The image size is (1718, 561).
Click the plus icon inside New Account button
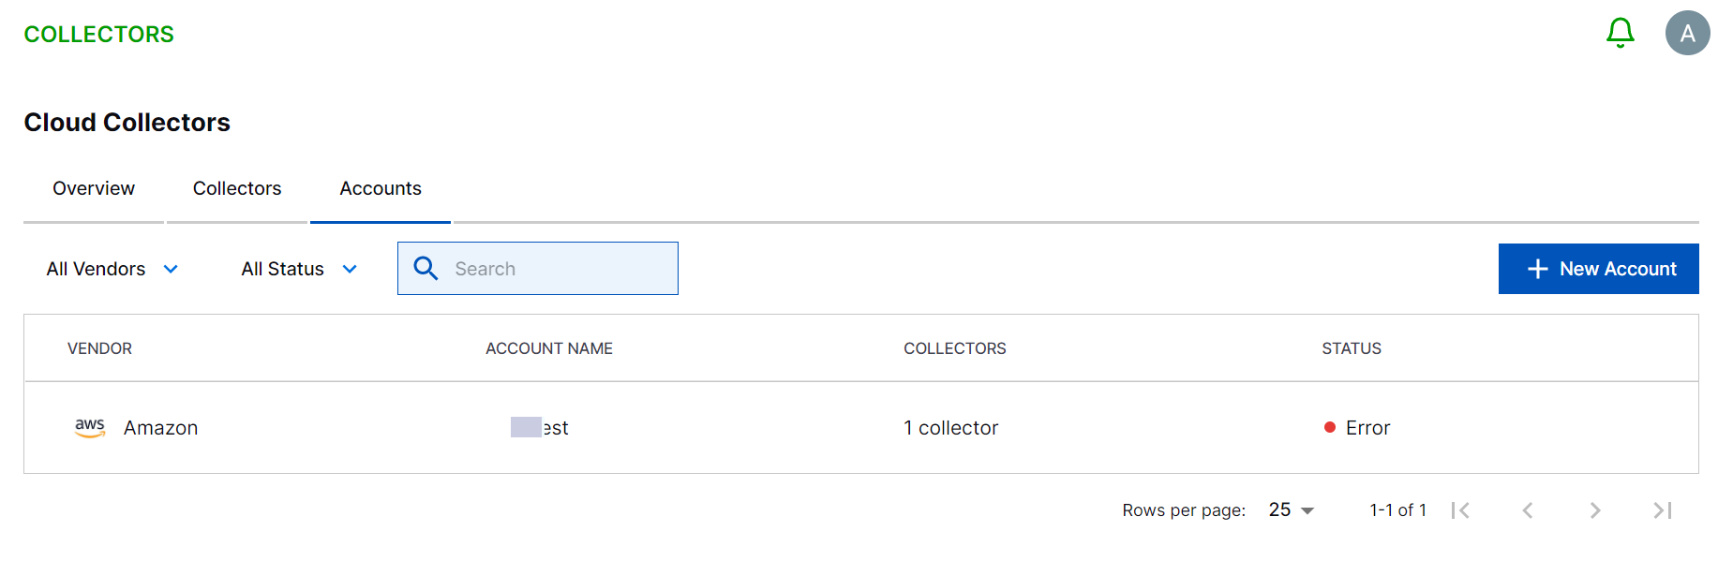pyautogui.click(x=1536, y=269)
